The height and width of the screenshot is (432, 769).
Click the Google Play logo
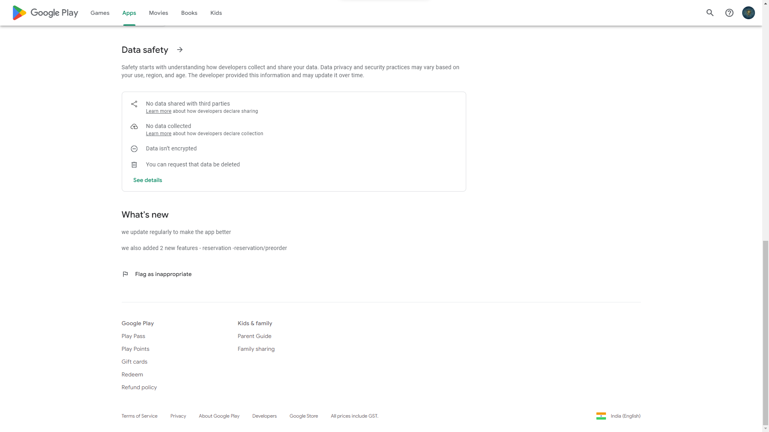point(45,13)
